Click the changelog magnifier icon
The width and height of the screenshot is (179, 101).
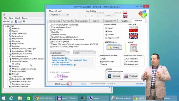point(134,48)
